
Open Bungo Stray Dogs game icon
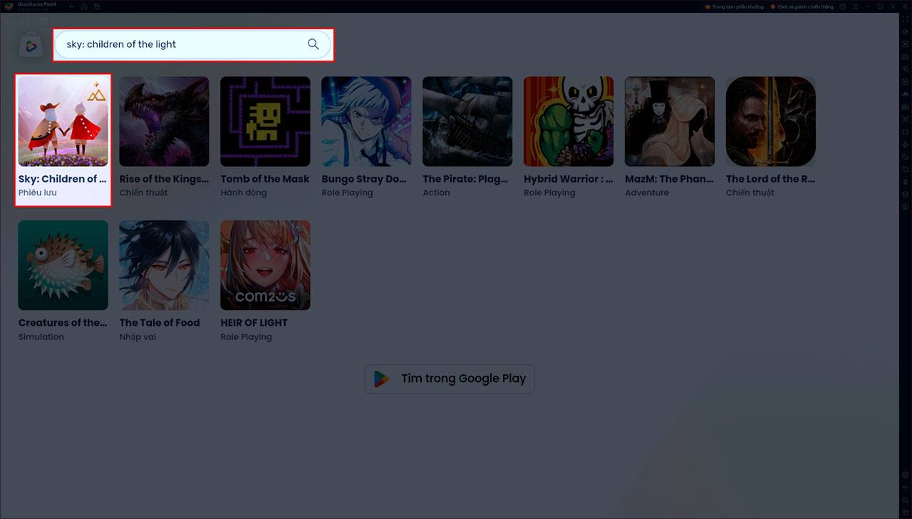click(x=366, y=122)
